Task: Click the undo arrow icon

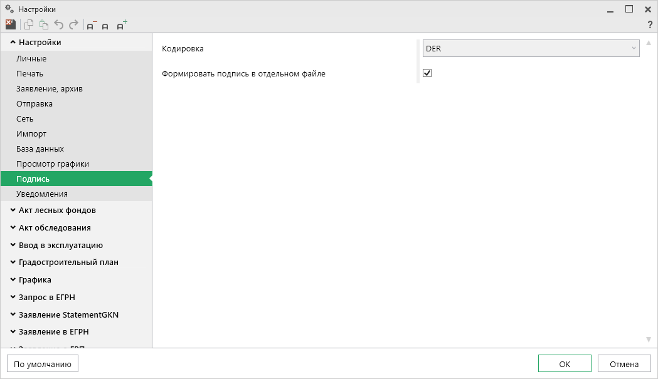Action: point(59,24)
